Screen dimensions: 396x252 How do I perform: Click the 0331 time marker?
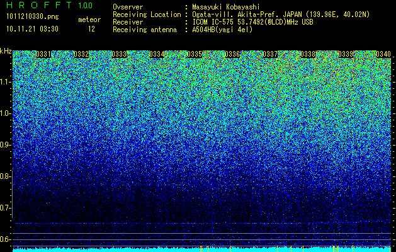[x=43, y=54]
